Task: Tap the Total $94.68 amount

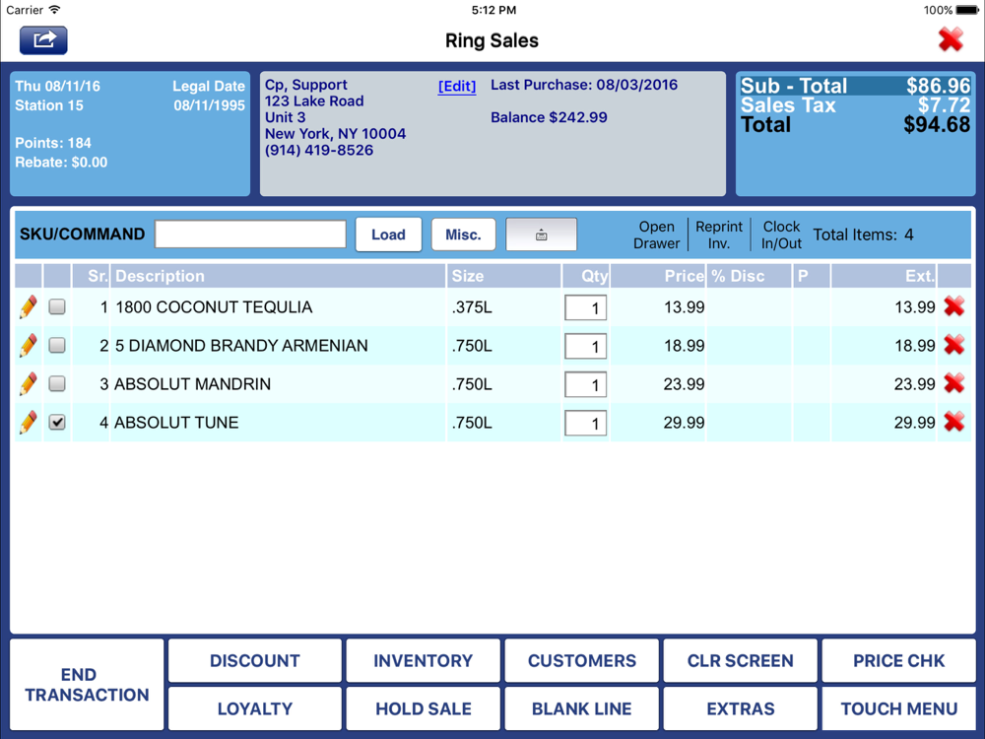Action: point(937,124)
